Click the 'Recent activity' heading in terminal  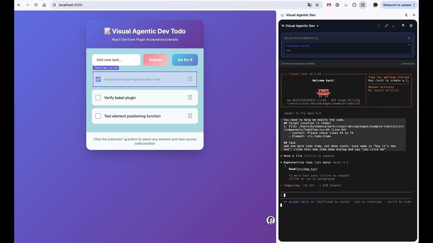[381, 87]
